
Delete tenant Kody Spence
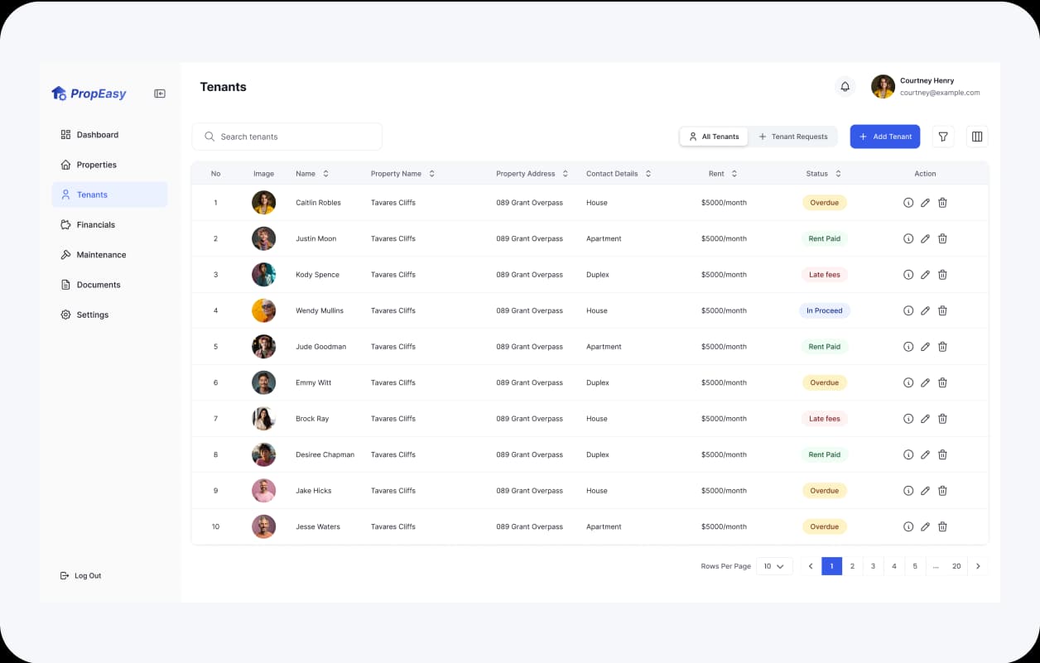pyautogui.click(x=942, y=275)
